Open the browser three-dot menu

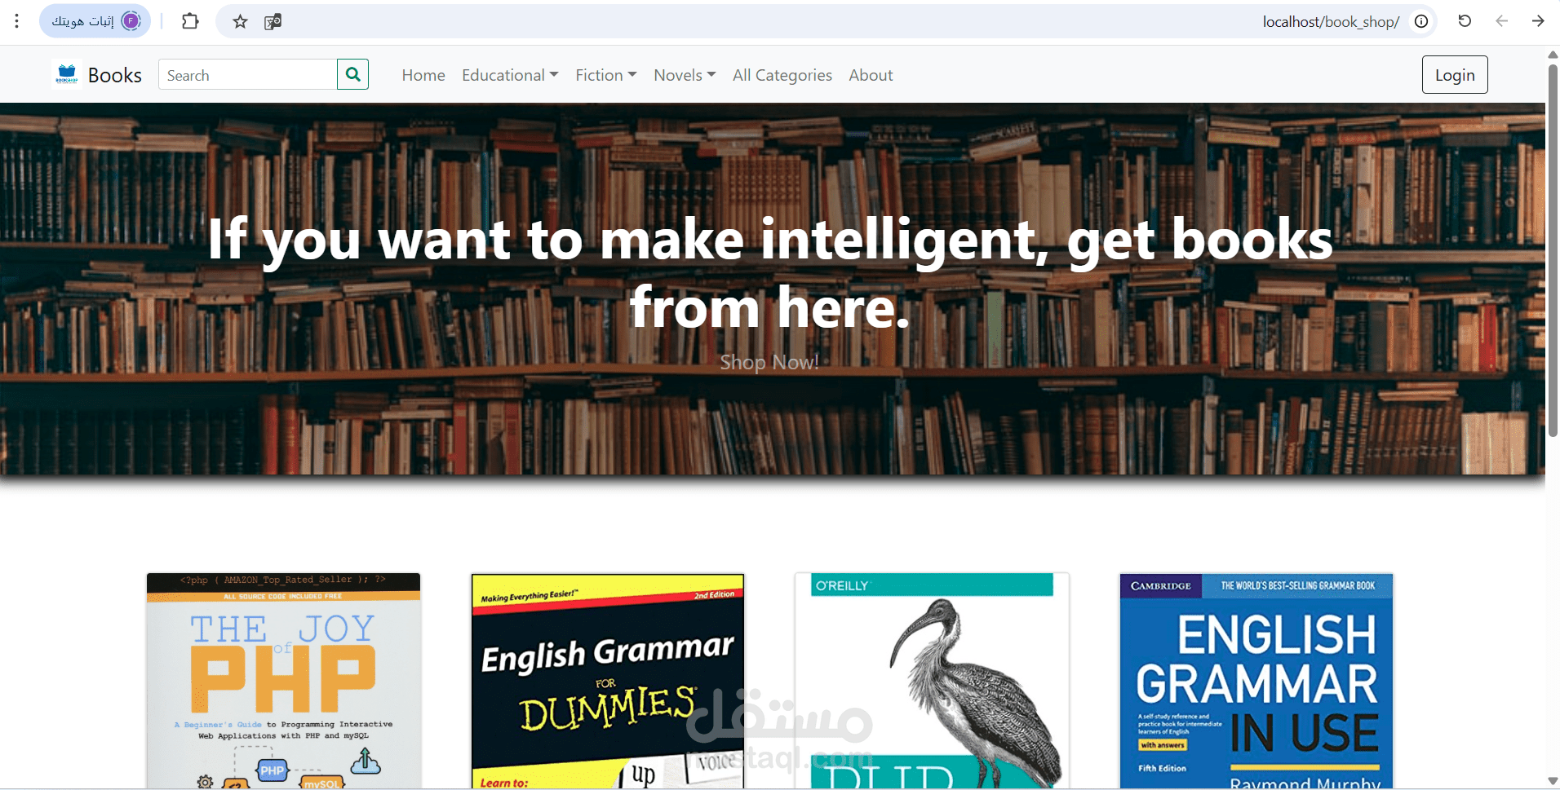pos(16,21)
